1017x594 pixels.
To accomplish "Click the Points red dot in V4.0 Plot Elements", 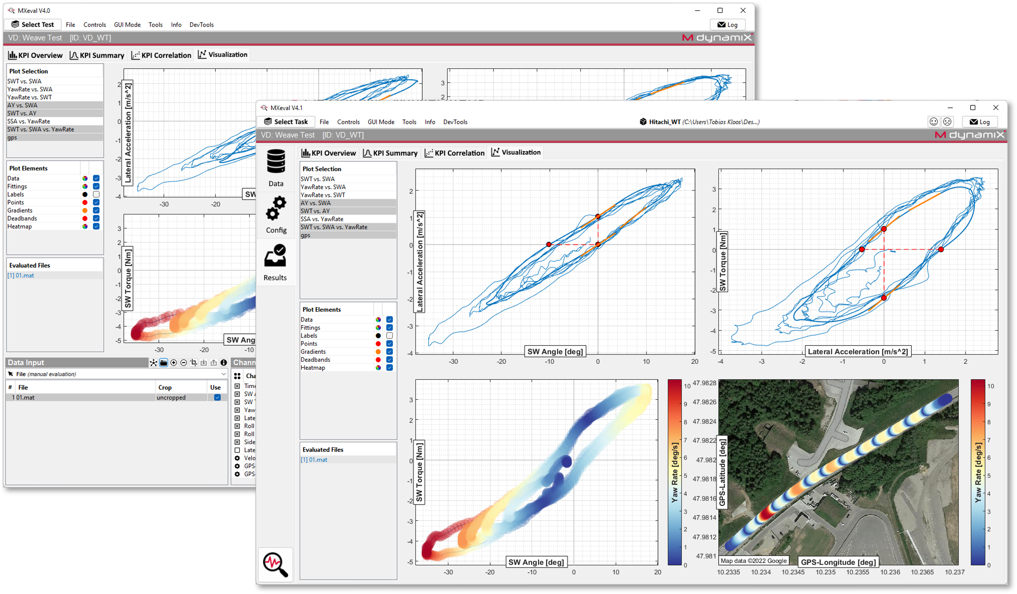I will pos(85,202).
